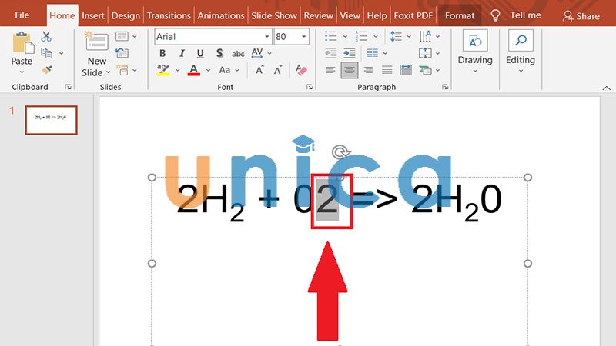The image size is (616, 346).
Task: Click the Cut scissors icon
Action: click(x=46, y=36)
